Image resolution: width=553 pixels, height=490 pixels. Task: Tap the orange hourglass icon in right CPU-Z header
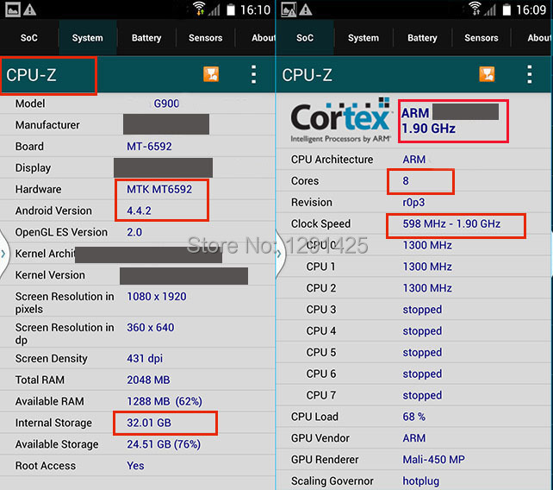click(x=487, y=74)
